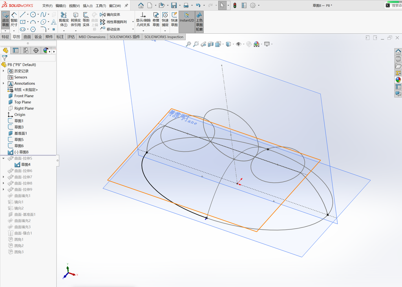Open the Zoom to Fit view tool
402x287 pixels.
tap(188, 44)
